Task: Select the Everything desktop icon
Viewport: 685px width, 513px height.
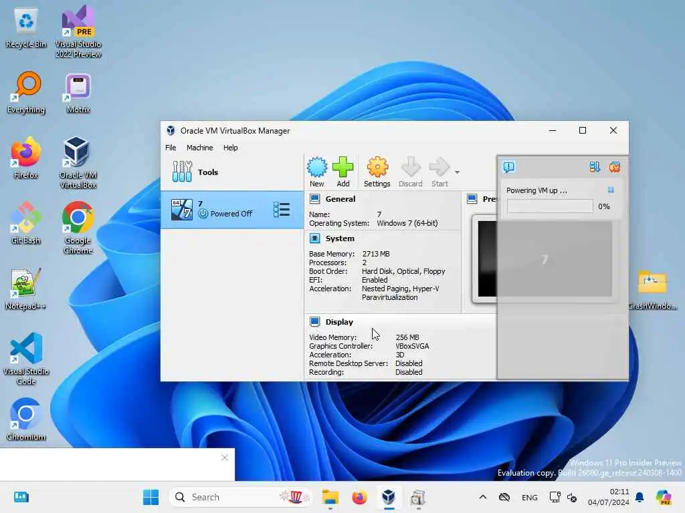Action: coord(26,93)
